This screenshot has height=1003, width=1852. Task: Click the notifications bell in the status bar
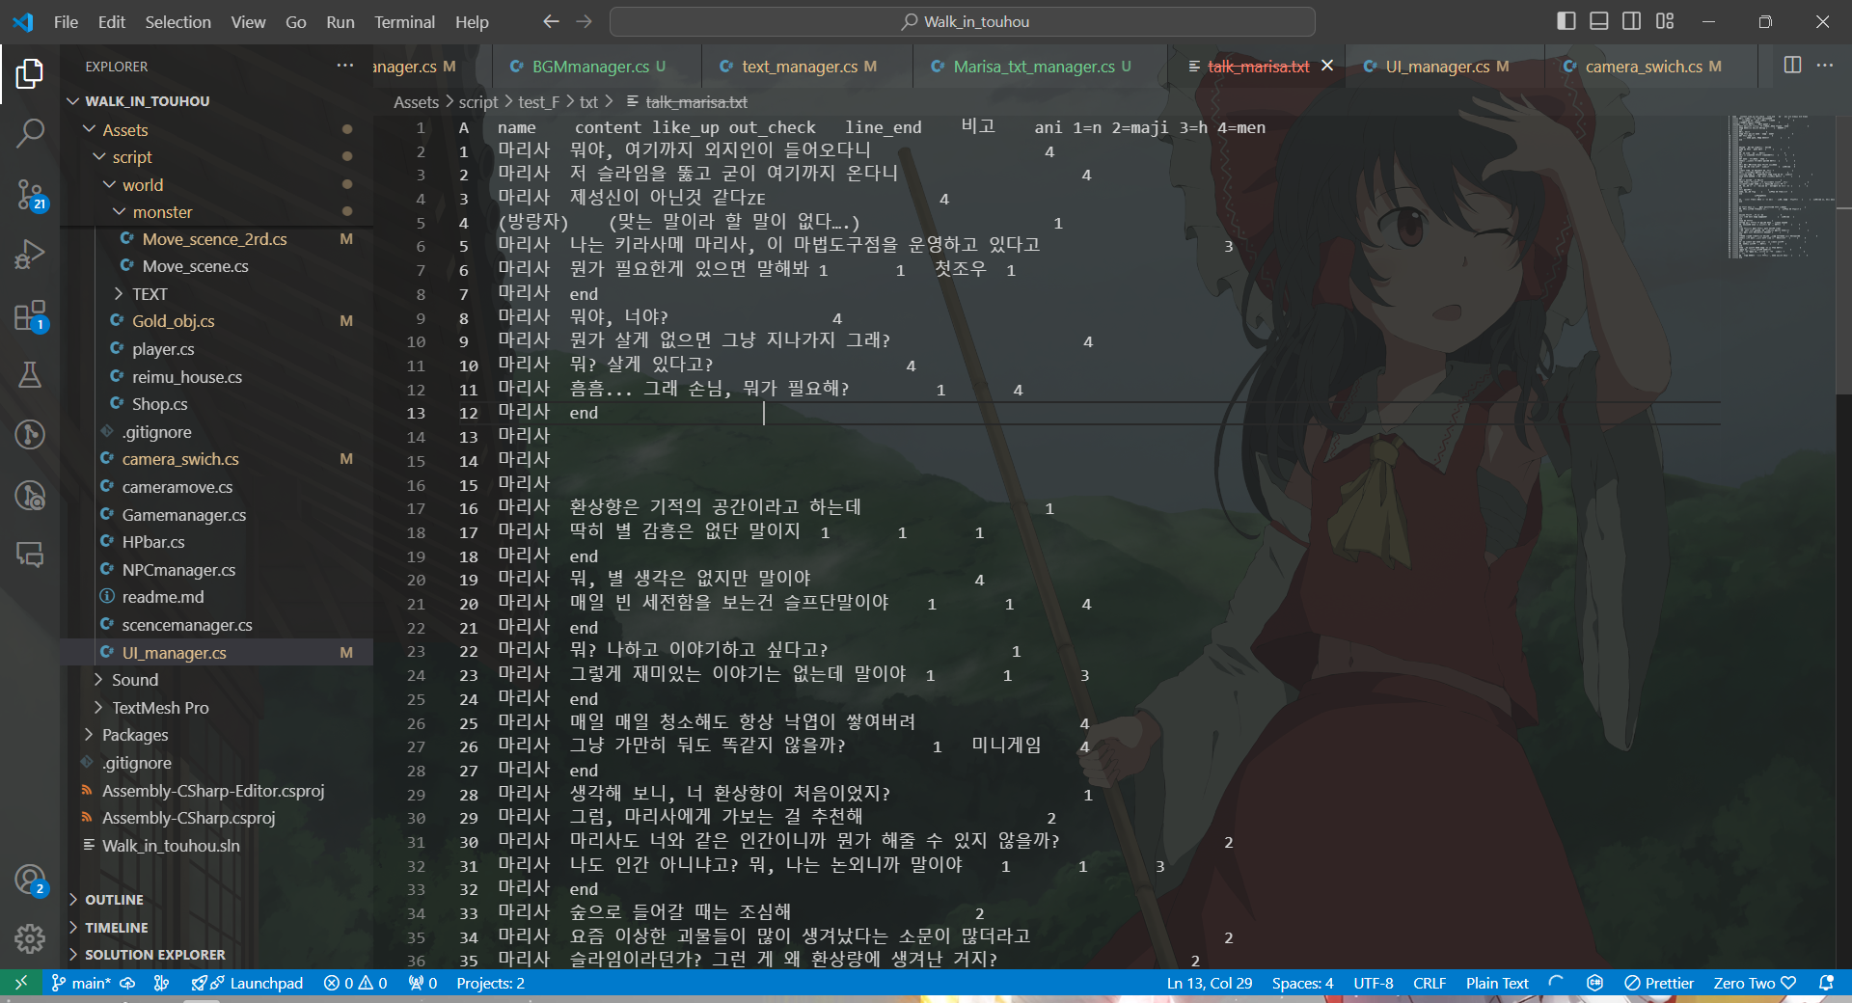coord(1826,983)
